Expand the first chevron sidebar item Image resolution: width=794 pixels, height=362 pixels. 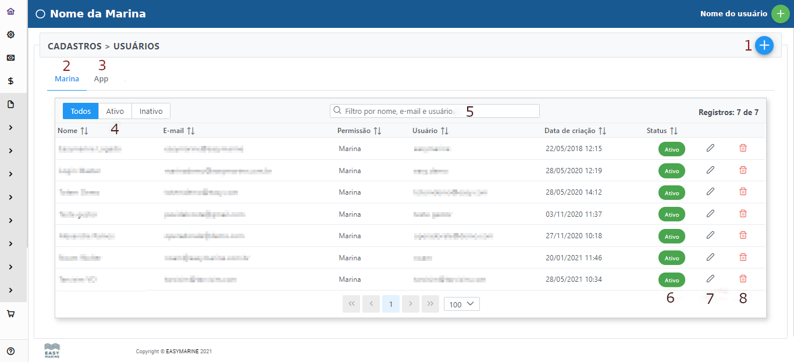point(10,128)
